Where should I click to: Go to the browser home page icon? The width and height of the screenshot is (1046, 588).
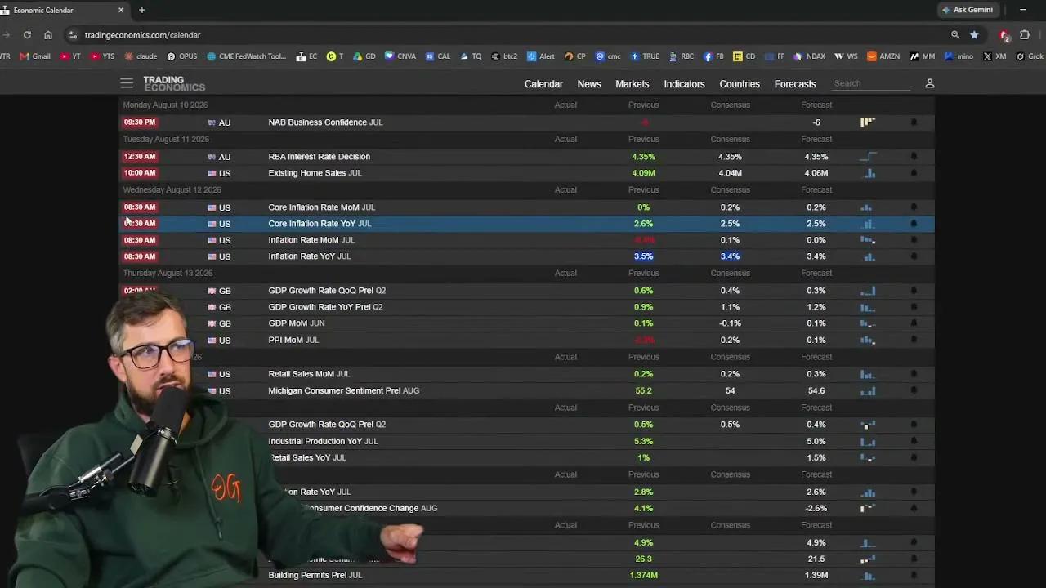(x=48, y=35)
